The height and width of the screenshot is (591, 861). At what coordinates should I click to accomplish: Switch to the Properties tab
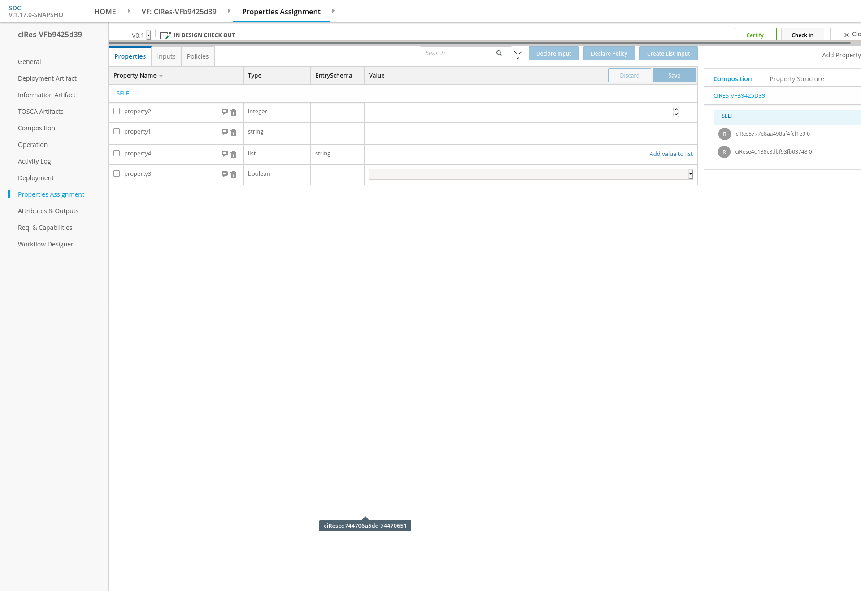click(130, 56)
